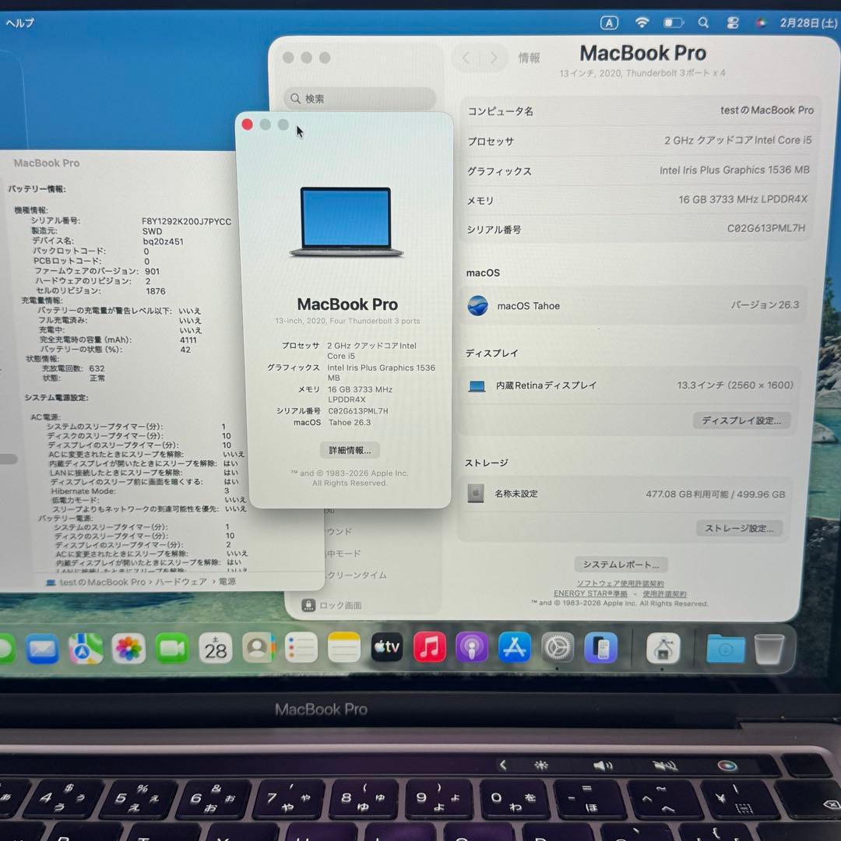The height and width of the screenshot is (841, 841).
Task: Click 電源 in the report path bar
Action: pyautogui.click(x=227, y=582)
